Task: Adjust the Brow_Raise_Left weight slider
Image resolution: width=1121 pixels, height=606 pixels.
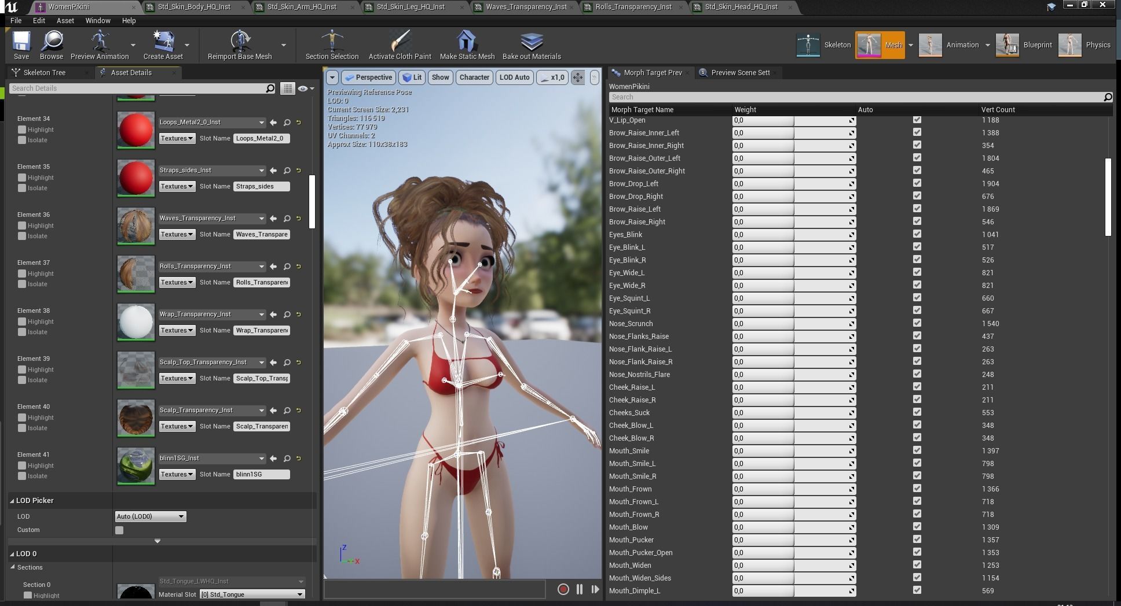Action: click(x=794, y=209)
